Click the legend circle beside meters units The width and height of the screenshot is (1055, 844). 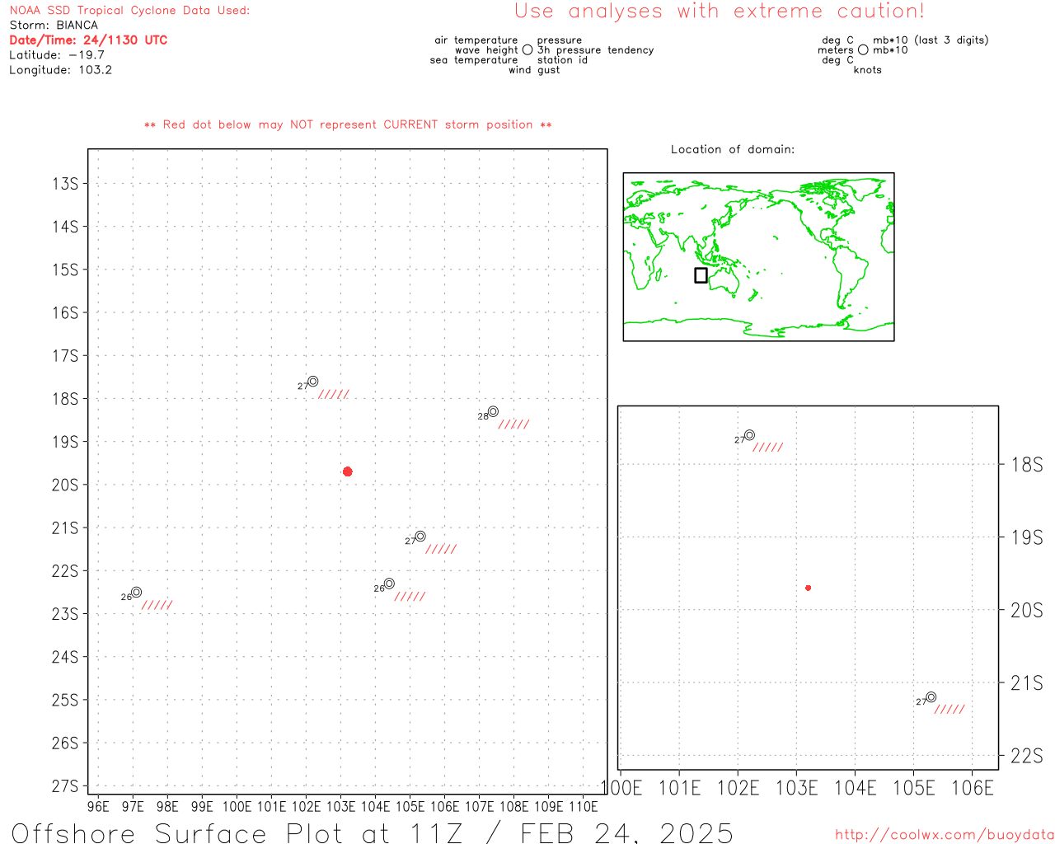point(863,50)
